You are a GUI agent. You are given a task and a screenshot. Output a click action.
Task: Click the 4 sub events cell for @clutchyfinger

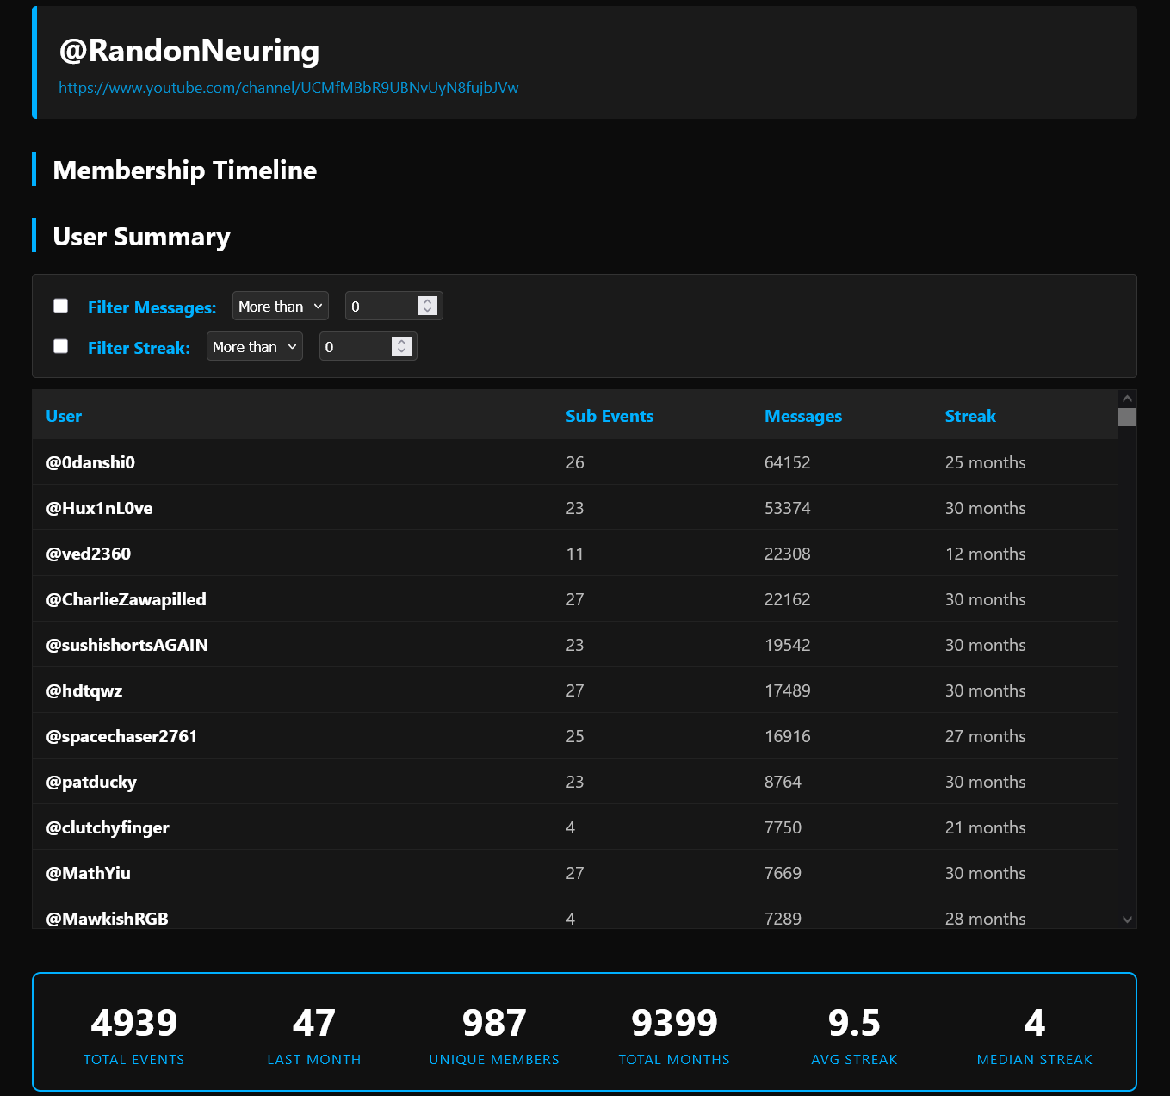[570, 827]
